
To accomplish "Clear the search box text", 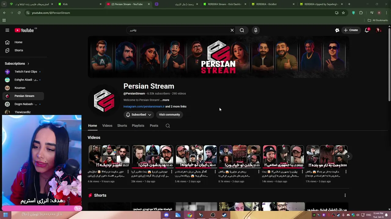I will pos(232,30).
